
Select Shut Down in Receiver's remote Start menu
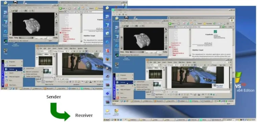coord(123,98)
